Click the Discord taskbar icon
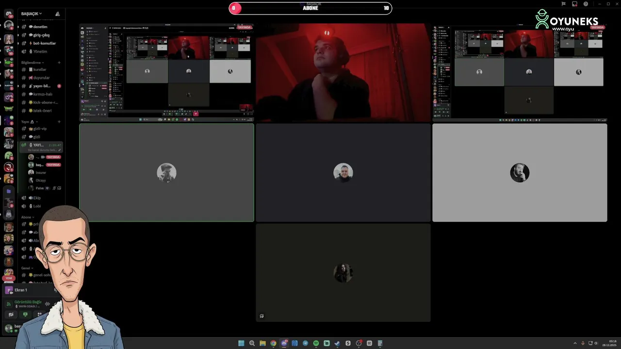The image size is (621, 349). click(284, 343)
